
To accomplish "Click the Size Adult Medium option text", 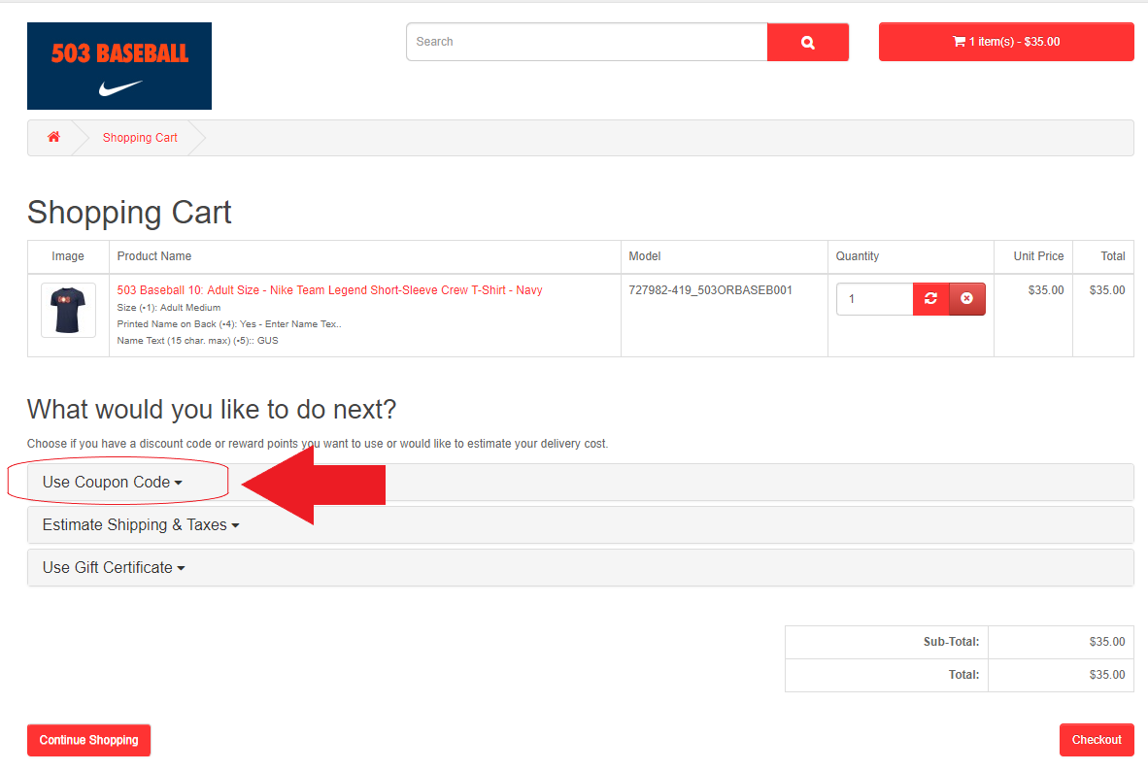I will coord(168,308).
